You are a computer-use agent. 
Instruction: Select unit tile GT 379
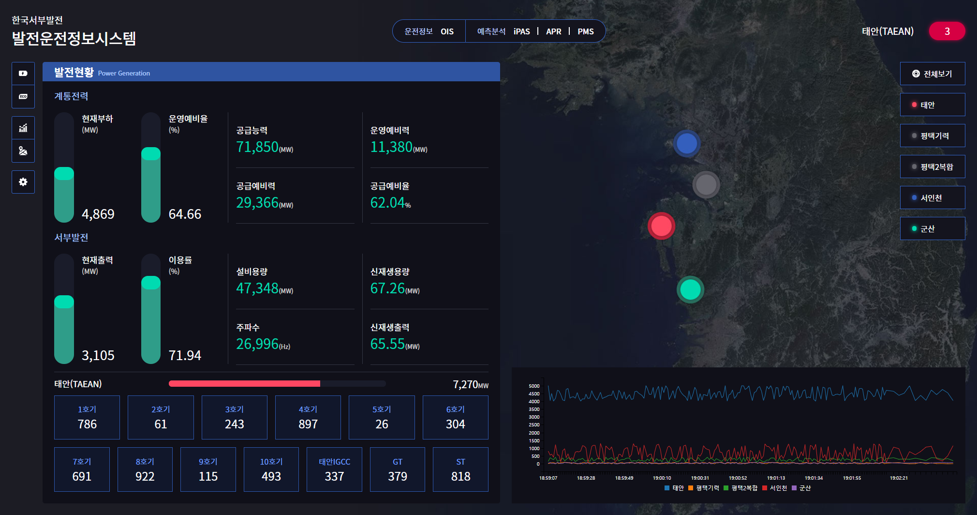(398, 470)
